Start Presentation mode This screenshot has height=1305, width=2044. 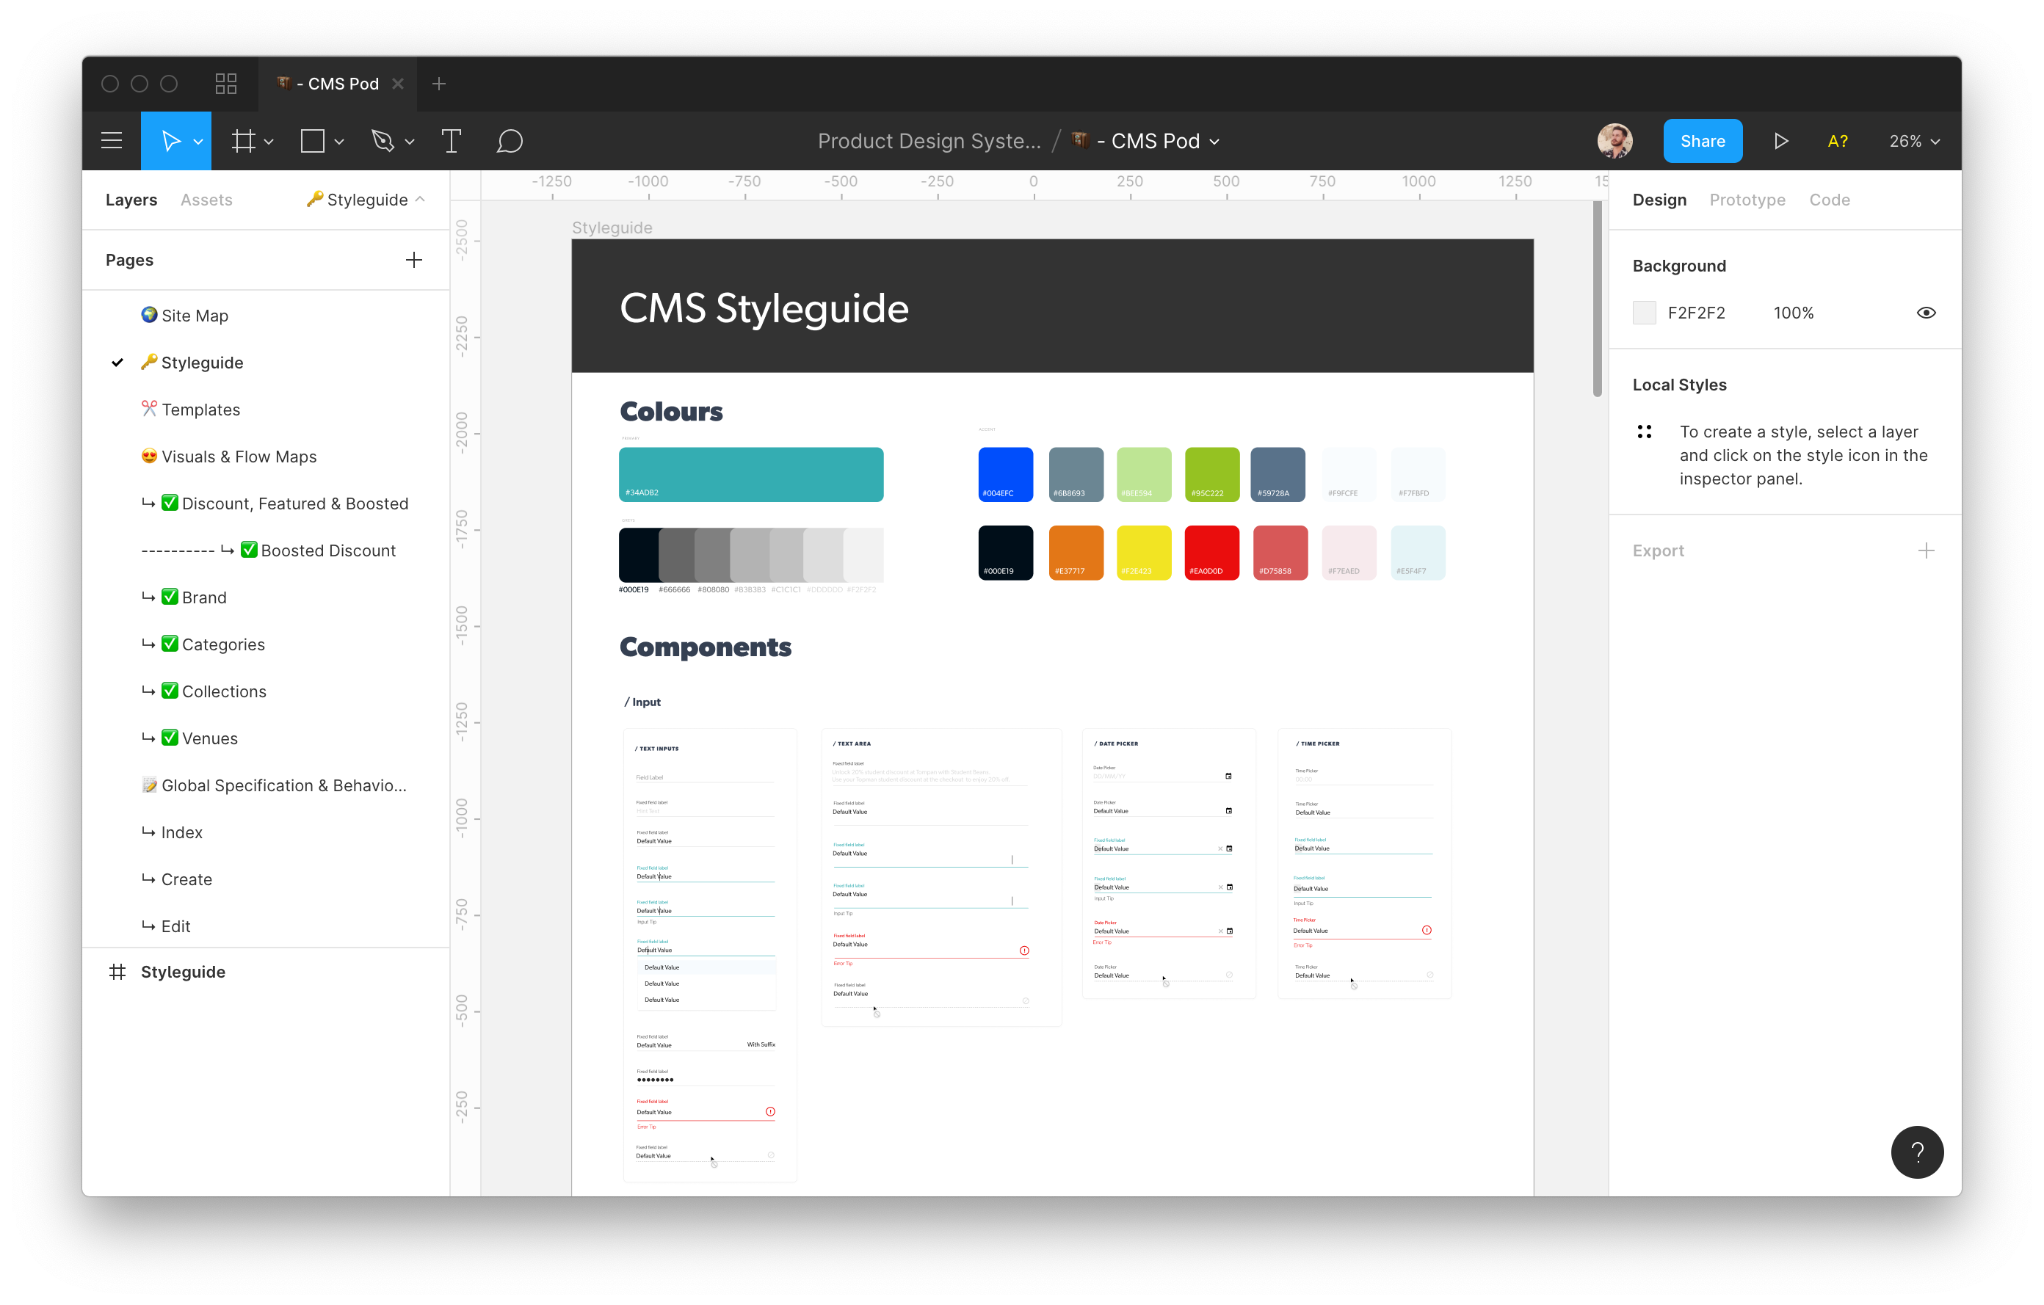click(x=1781, y=141)
